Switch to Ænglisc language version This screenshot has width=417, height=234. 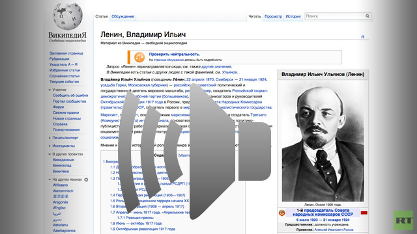[59, 208]
